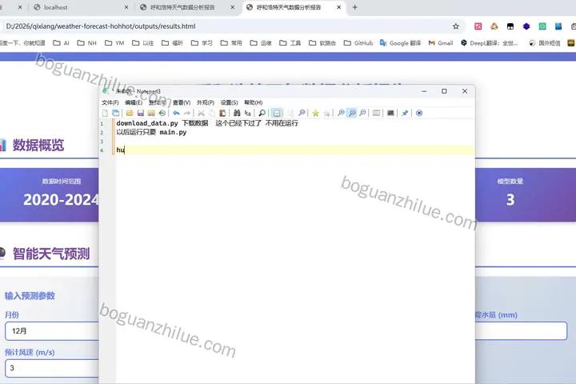
Task: Click the highlighted middle zoom magnifier icon
Action: (x=352, y=113)
